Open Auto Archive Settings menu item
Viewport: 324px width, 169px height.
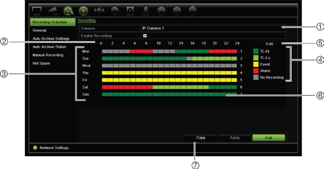coord(51,38)
